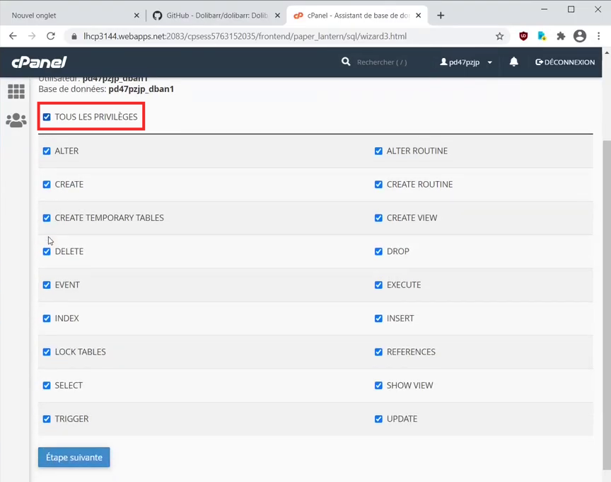Untick the SHOW VIEW privilege
Viewport: 611px width, 482px height.
coord(378,386)
